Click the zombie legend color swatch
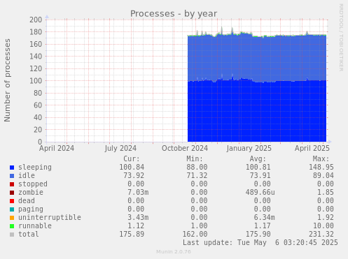The image size is (348, 259). coord(12,193)
